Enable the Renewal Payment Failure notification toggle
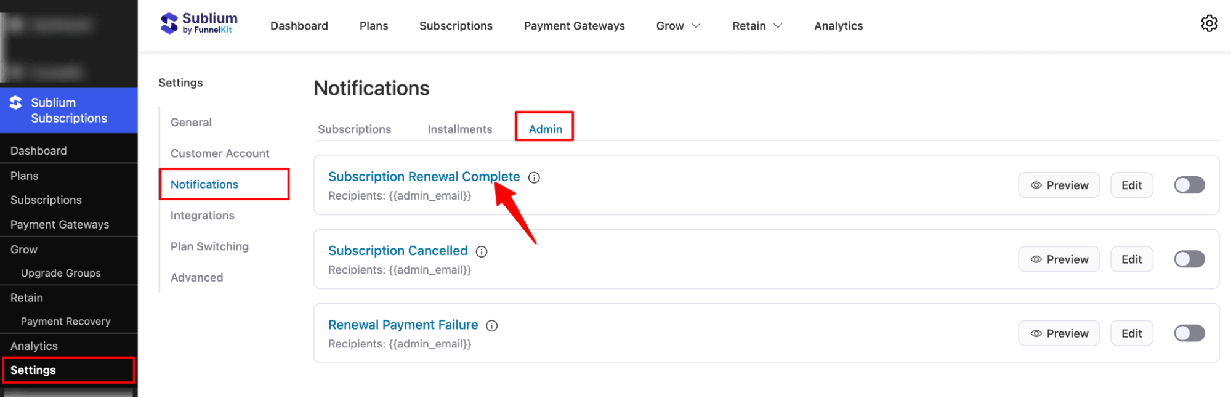 1189,333
